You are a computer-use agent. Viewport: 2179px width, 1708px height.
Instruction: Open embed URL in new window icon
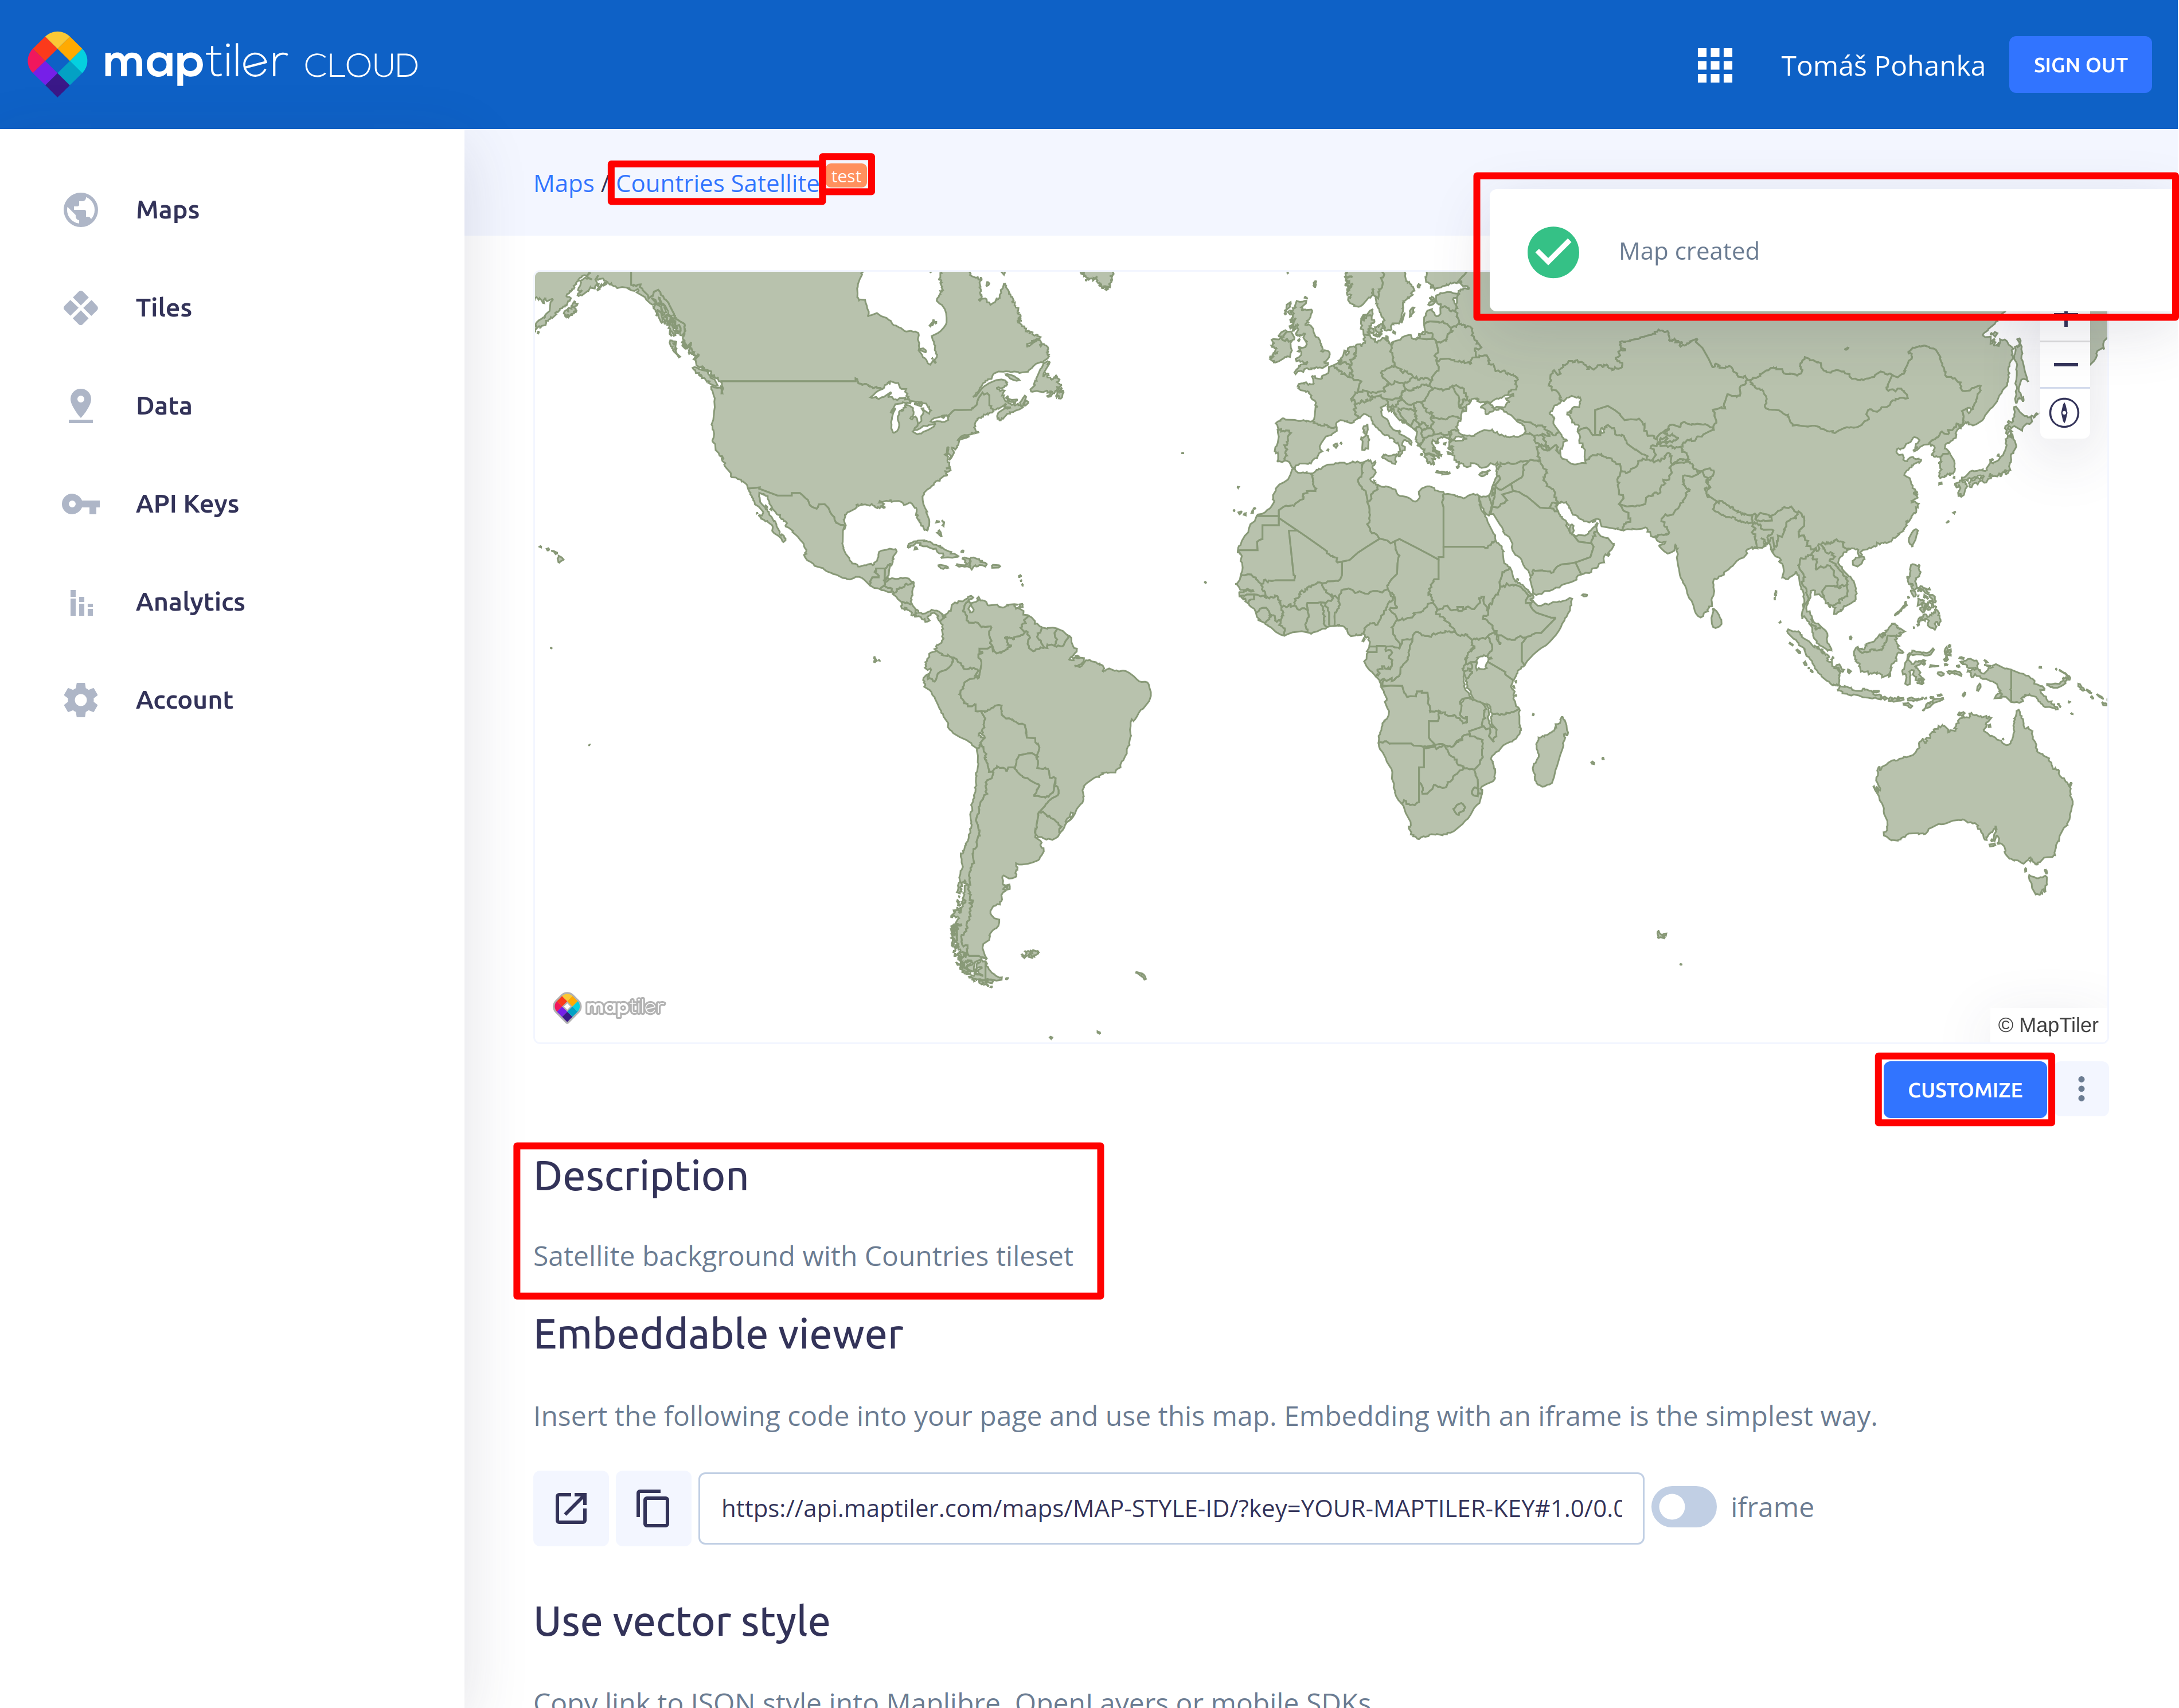click(x=570, y=1508)
